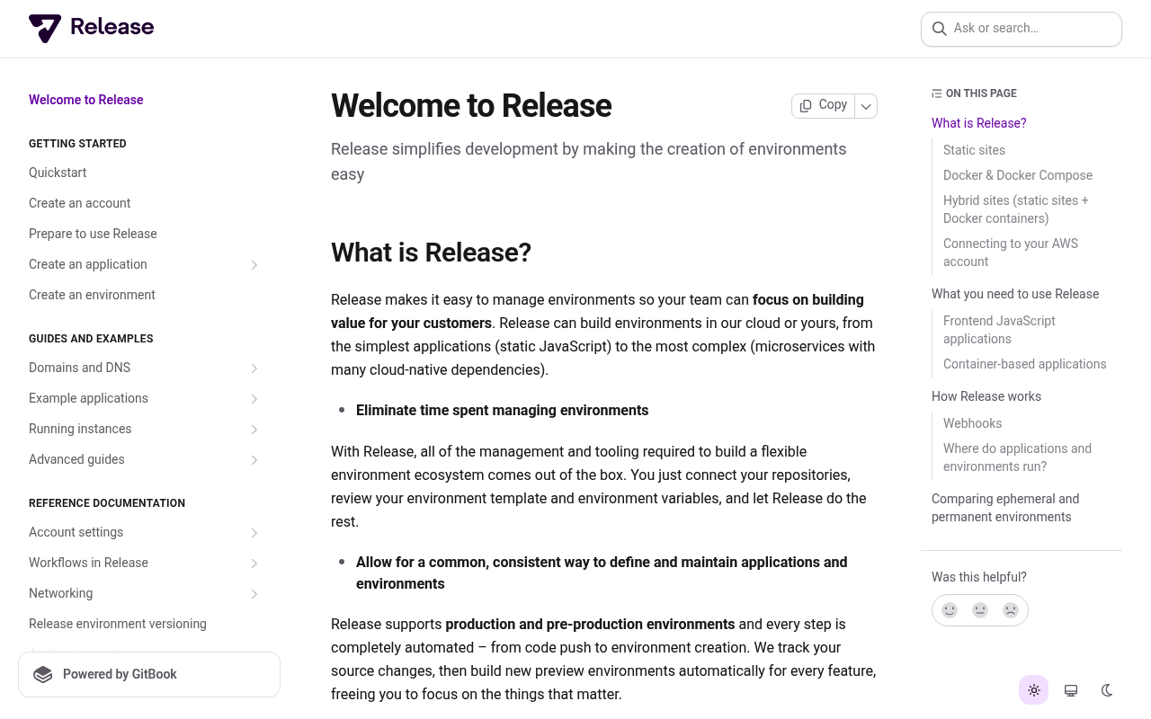Open Example applications guide
1151x719 pixels.
[x=88, y=398]
